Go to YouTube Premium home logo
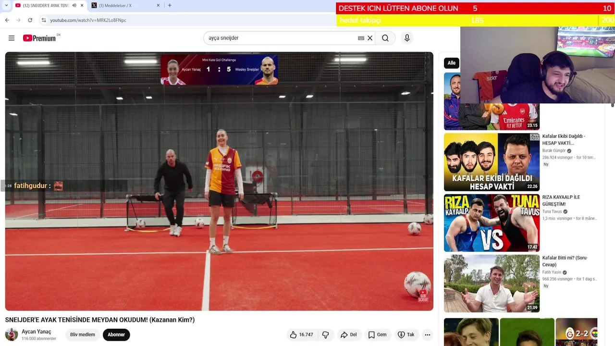This screenshot has width=615, height=346. pyautogui.click(x=39, y=38)
